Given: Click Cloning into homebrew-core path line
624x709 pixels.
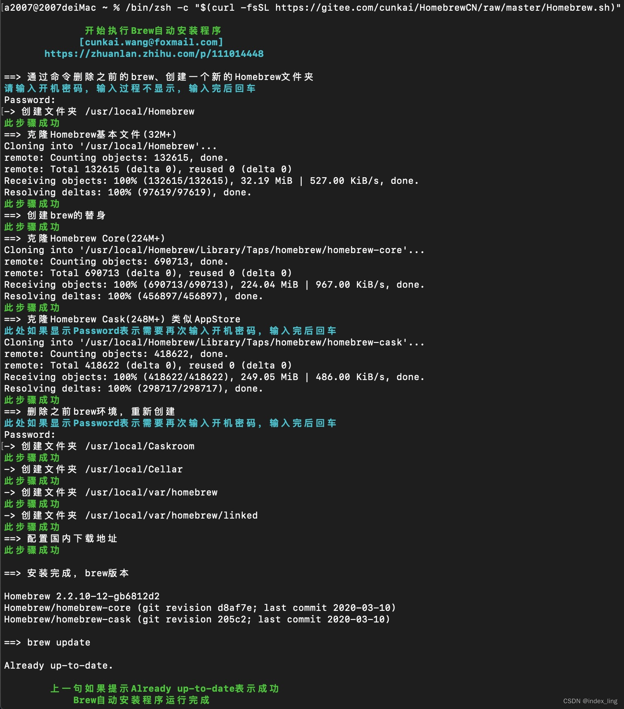Looking at the screenshot, I should click(214, 250).
